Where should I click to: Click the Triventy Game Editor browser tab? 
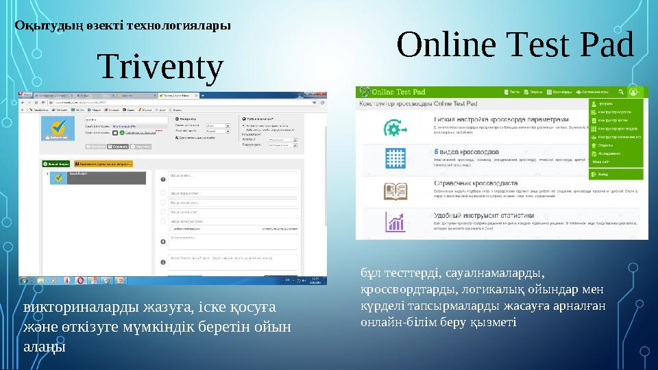click(x=178, y=96)
